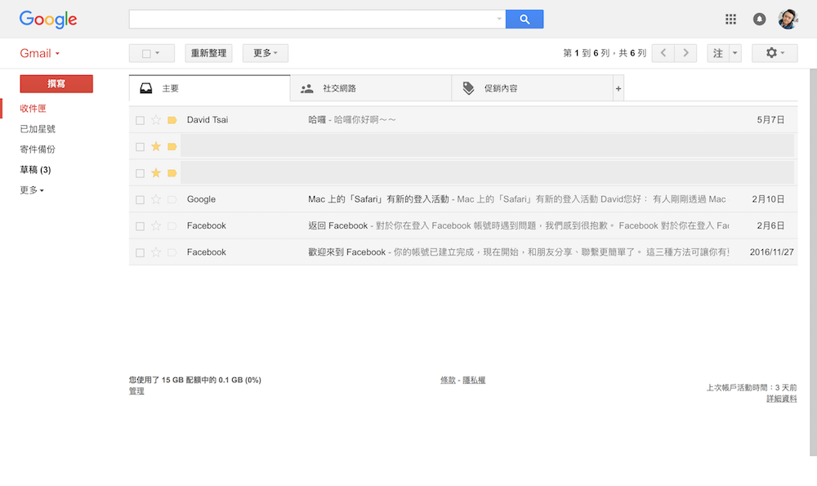Go to the previous page arrow
Screen dimensions: 817x486
tap(663, 53)
